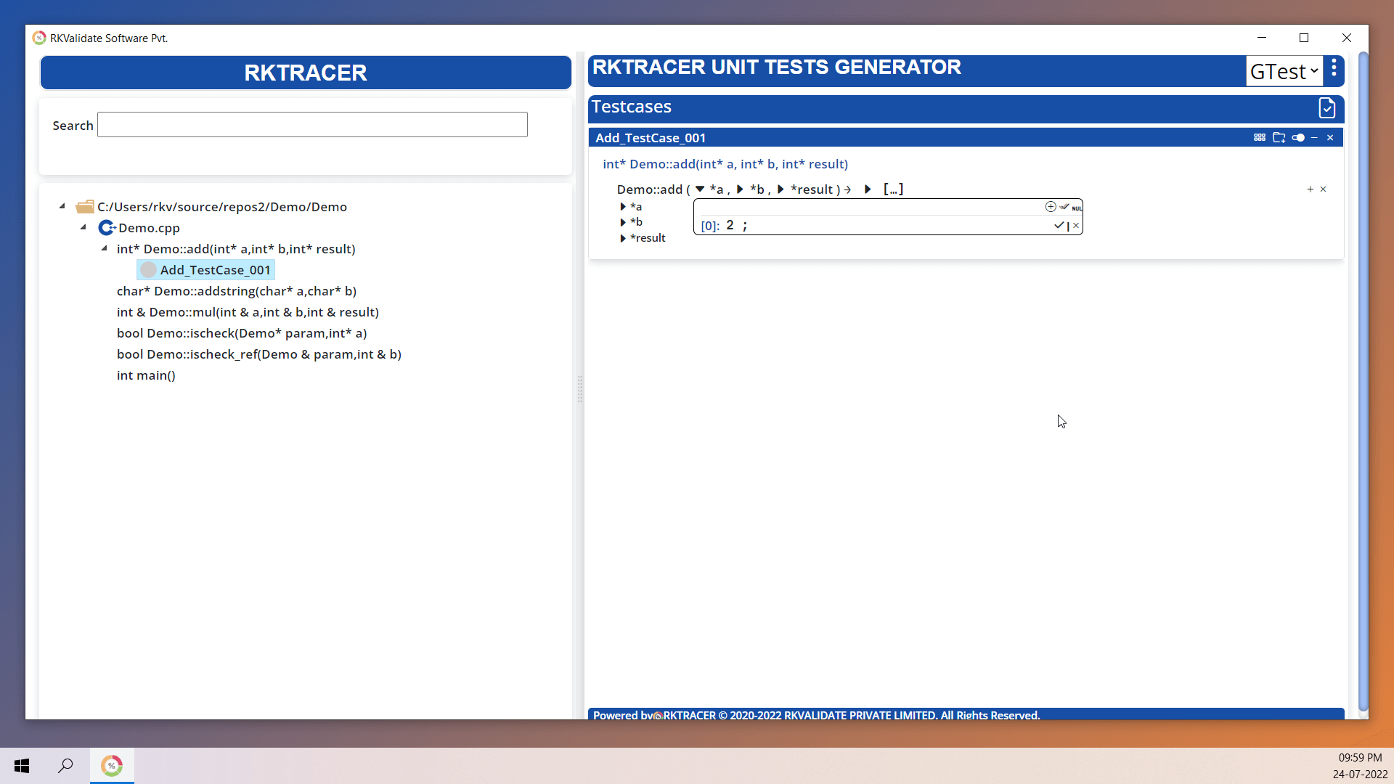Collapse the C:/Users/rkv project folder node
The image size is (1394, 784).
62,207
